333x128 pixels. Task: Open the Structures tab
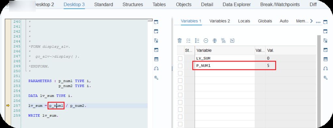click(133, 5)
